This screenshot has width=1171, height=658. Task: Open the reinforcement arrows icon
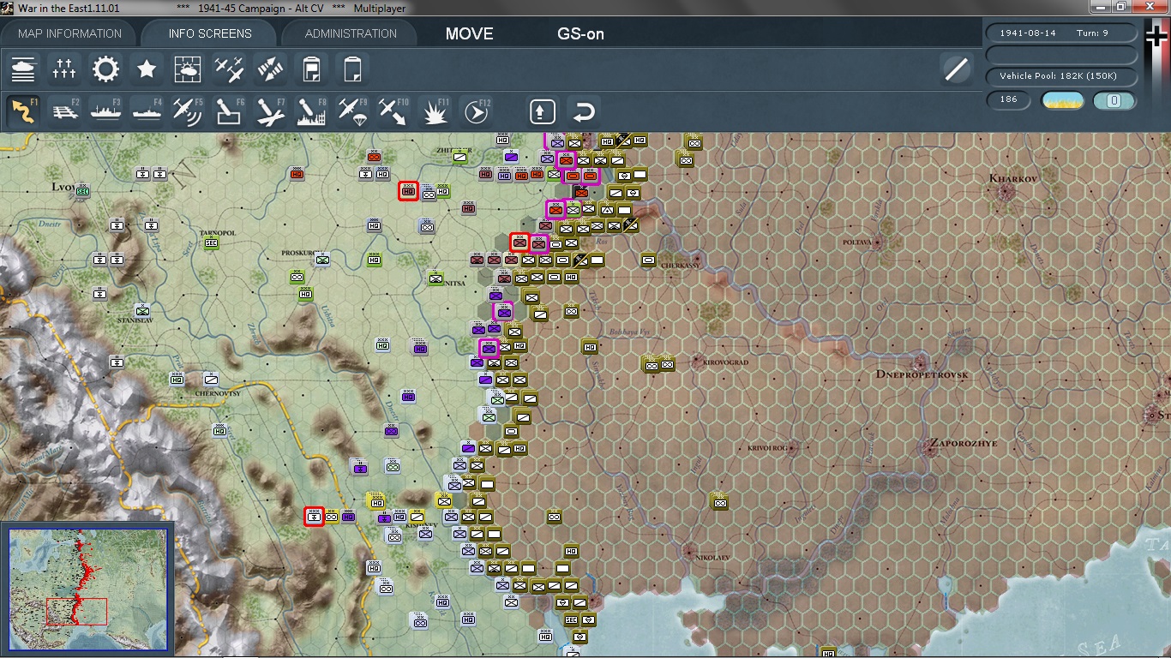[270, 69]
